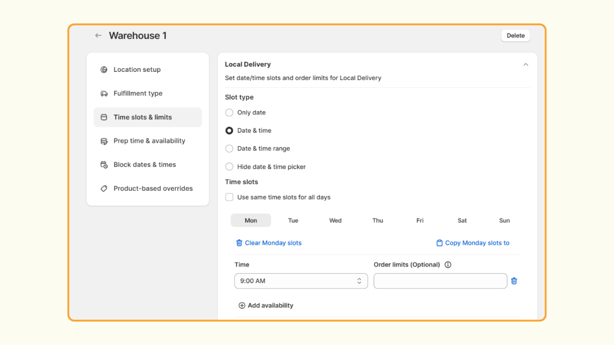614x345 pixels.
Task: Click the Prep time & availability icon
Action: click(104, 141)
